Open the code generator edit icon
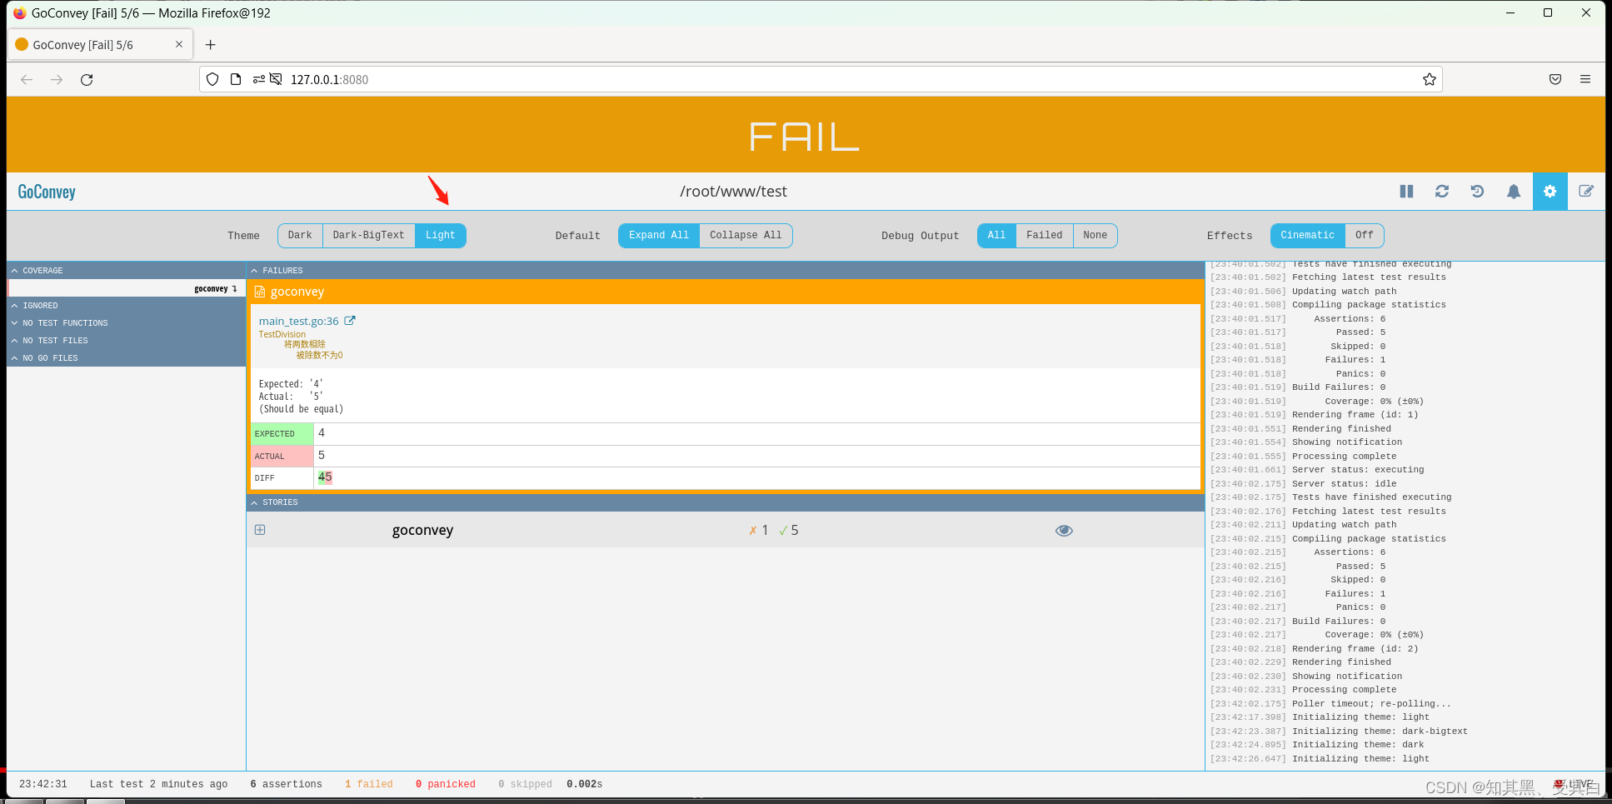Viewport: 1612px width, 804px height. [x=1586, y=192]
